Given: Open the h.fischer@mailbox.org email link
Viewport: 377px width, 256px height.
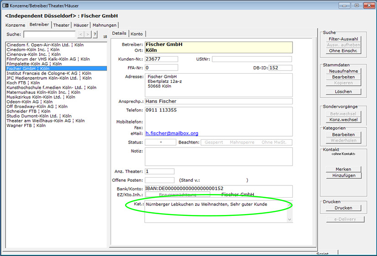Looking at the screenshot, I should point(172,133).
